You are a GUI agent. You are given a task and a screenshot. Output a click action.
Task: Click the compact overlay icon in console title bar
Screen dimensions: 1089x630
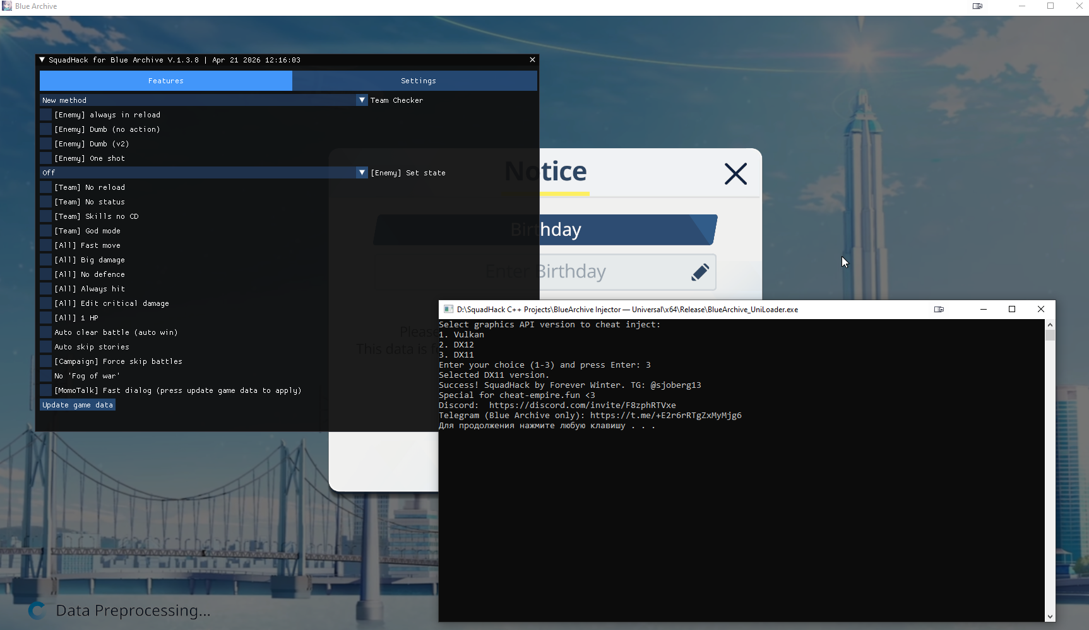pos(939,309)
